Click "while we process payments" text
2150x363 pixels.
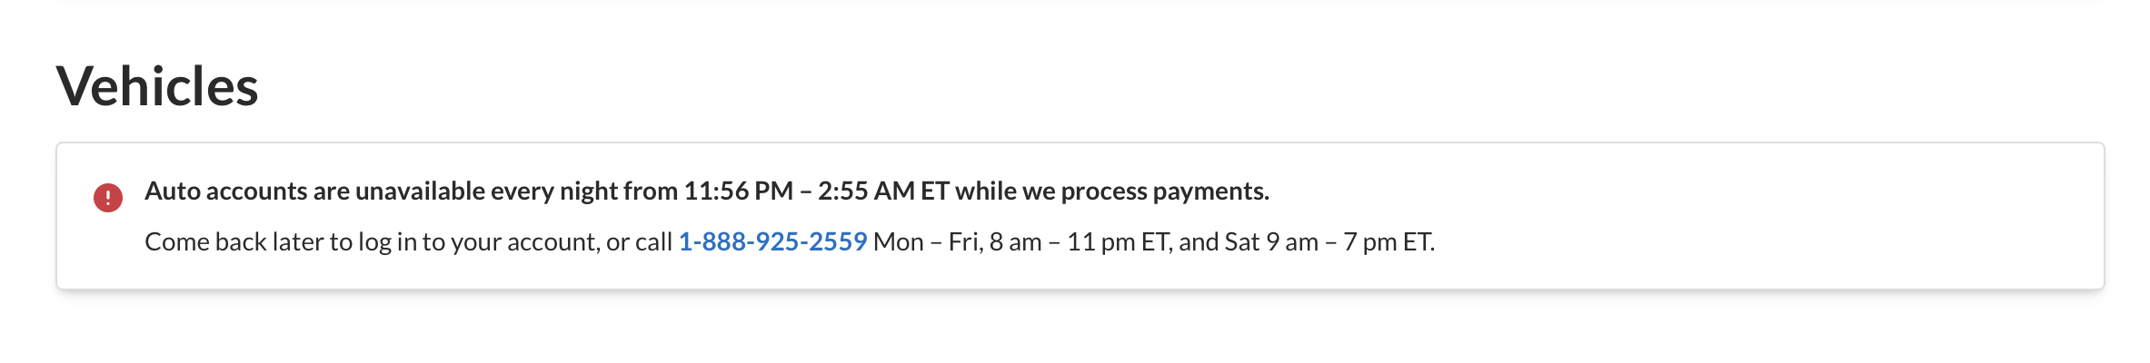[1111, 191]
